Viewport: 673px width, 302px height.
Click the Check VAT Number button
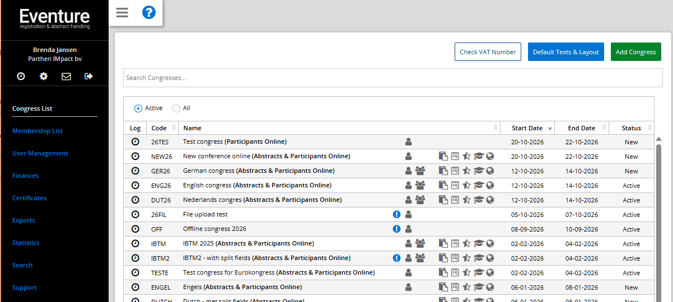[x=488, y=52]
